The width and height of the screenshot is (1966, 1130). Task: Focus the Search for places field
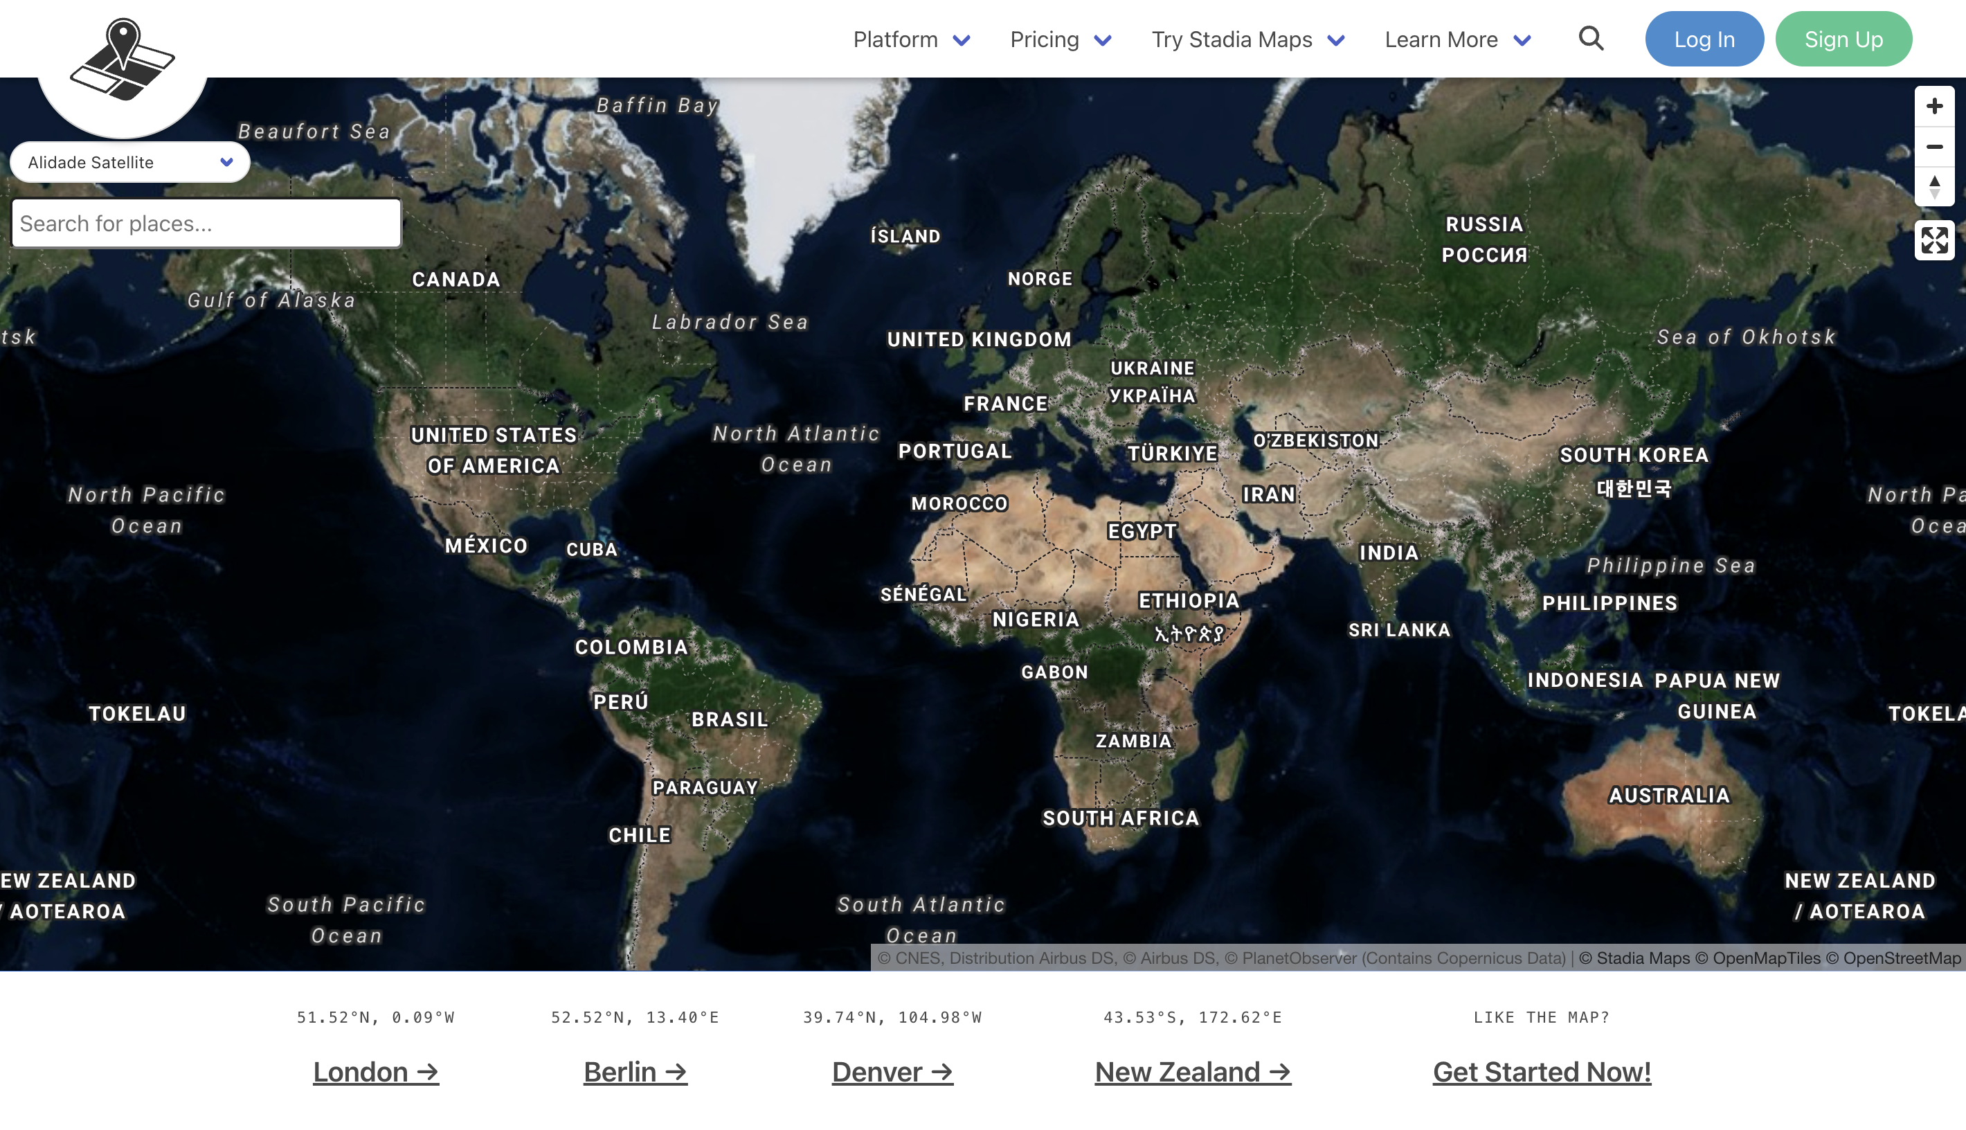coord(206,224)
